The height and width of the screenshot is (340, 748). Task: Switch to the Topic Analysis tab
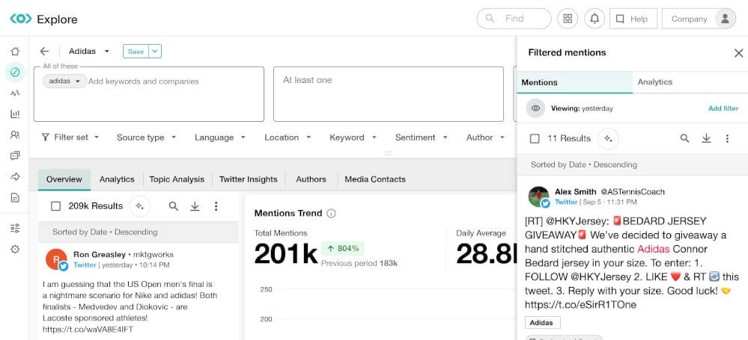[x=177, y=179]
